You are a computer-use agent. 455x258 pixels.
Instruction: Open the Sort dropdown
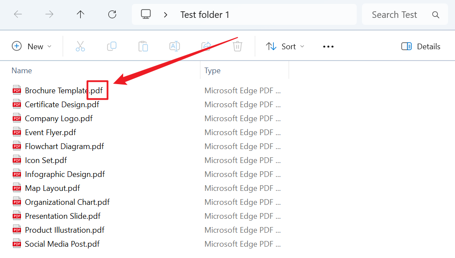click(285, 46)
